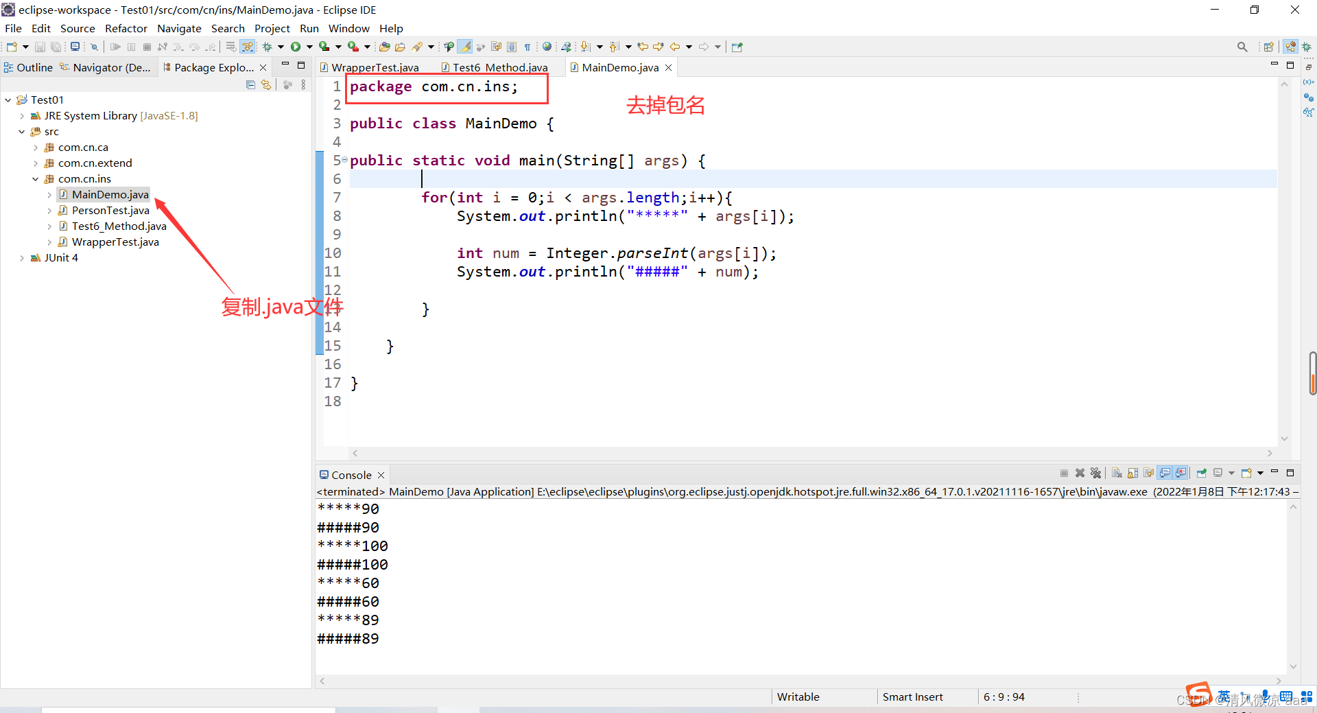The image size is (1317, 713).
Task: Open the Navigate menu
Action: (179, 28)
